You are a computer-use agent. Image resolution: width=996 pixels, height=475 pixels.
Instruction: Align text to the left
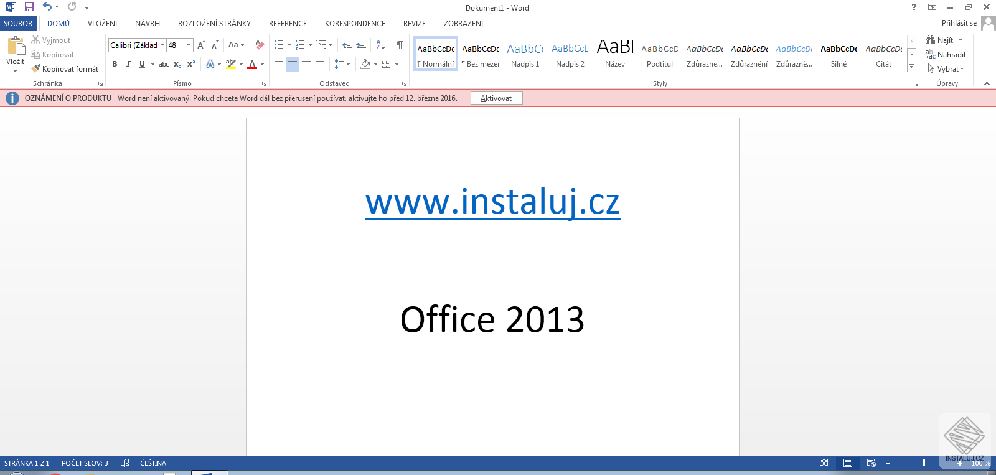click(278, 64)
